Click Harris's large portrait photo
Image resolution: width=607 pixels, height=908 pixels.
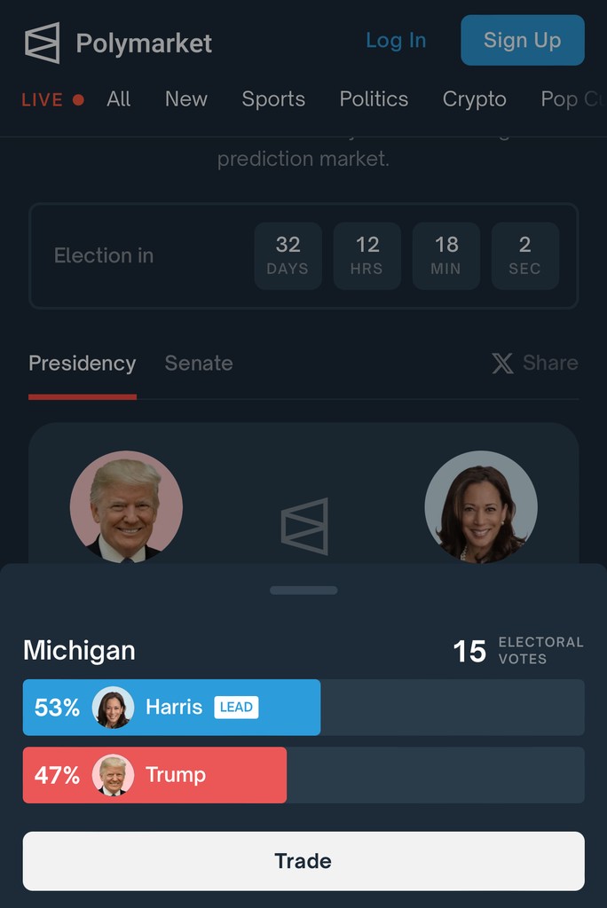481,506
